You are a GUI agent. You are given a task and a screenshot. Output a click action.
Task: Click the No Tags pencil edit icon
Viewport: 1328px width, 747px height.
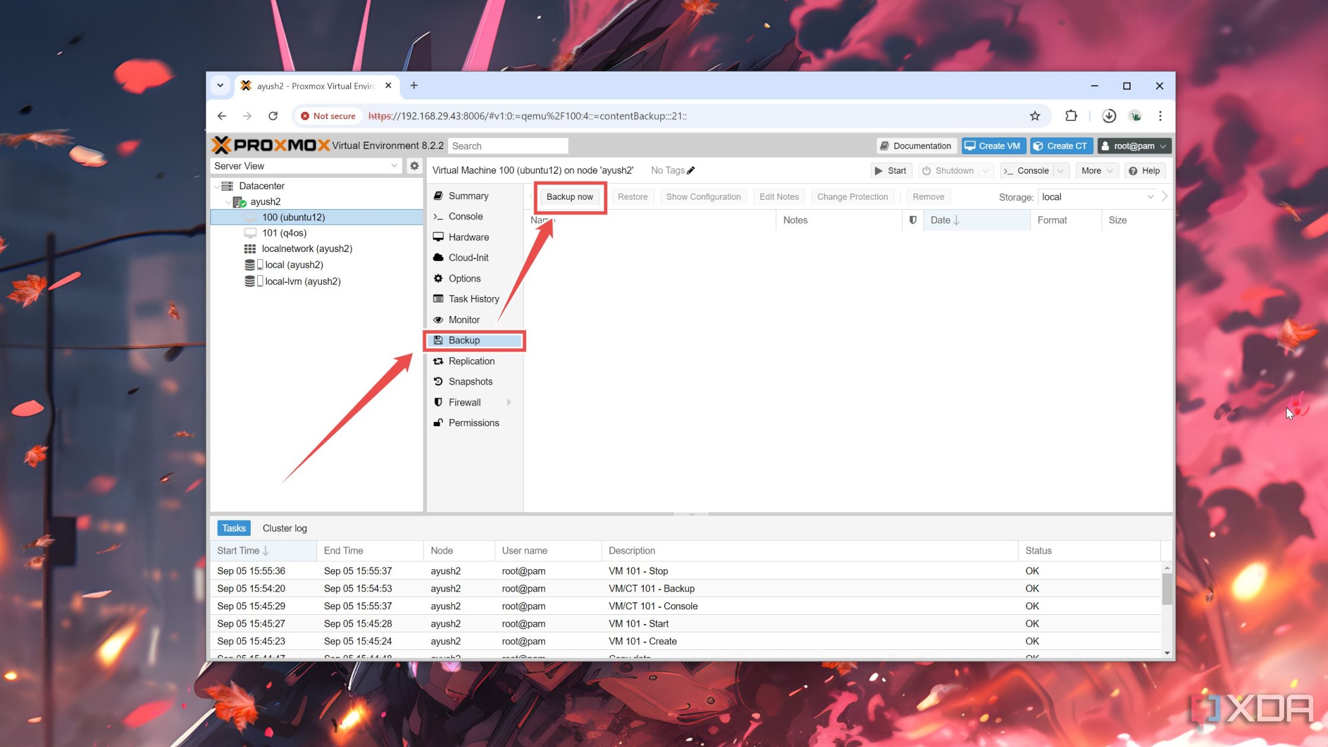point(691,170)
